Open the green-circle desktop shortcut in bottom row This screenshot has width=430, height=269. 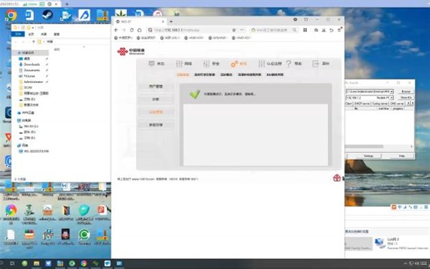(x=84, y=235)
